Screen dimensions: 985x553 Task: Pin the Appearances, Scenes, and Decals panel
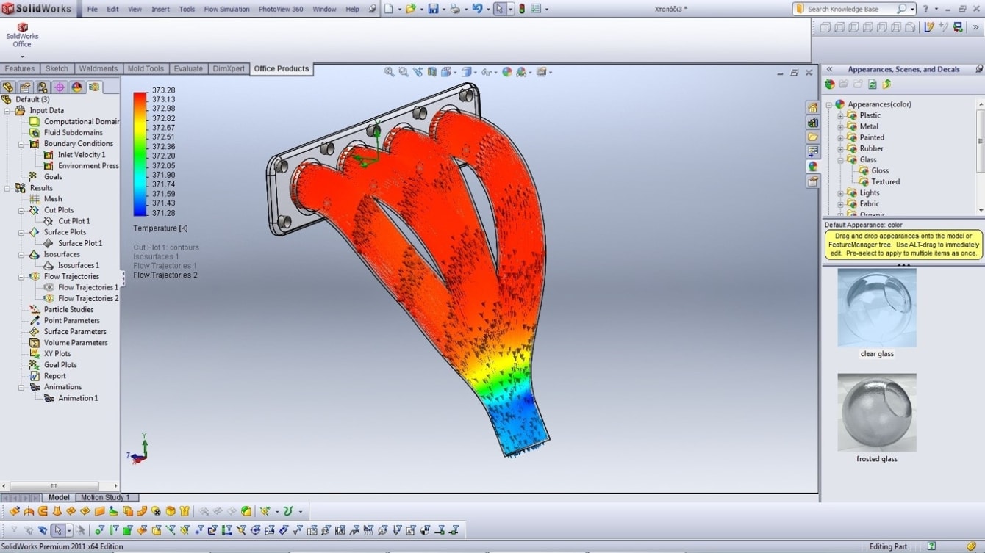(978, 69)
